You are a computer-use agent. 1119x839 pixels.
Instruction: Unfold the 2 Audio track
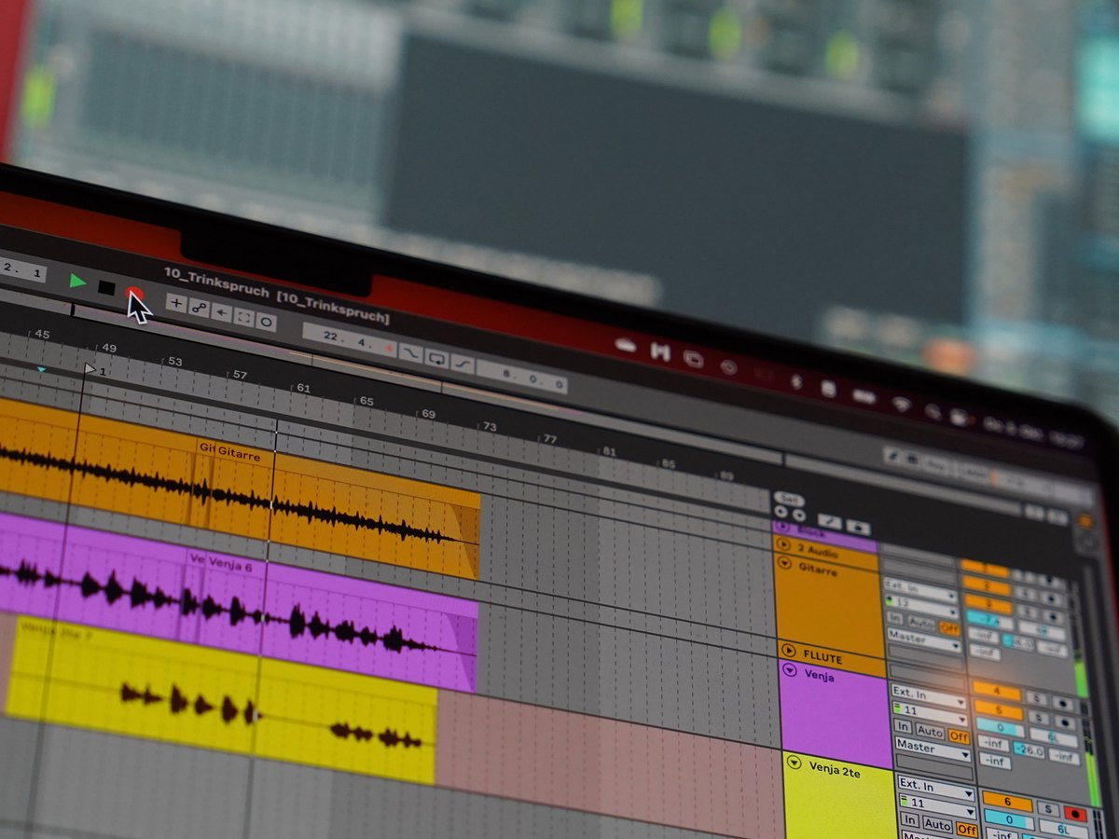tap(783, 543)
